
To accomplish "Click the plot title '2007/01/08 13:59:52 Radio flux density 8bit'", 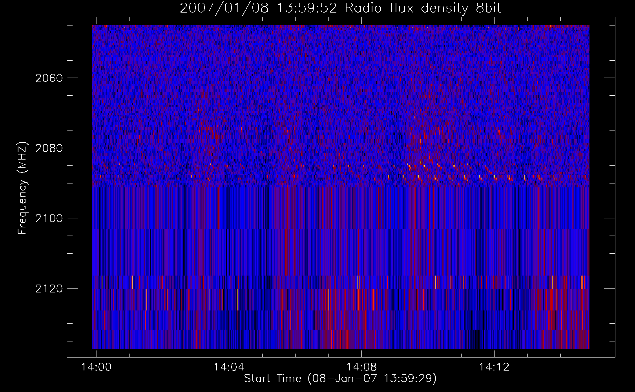I will point(340,8).
